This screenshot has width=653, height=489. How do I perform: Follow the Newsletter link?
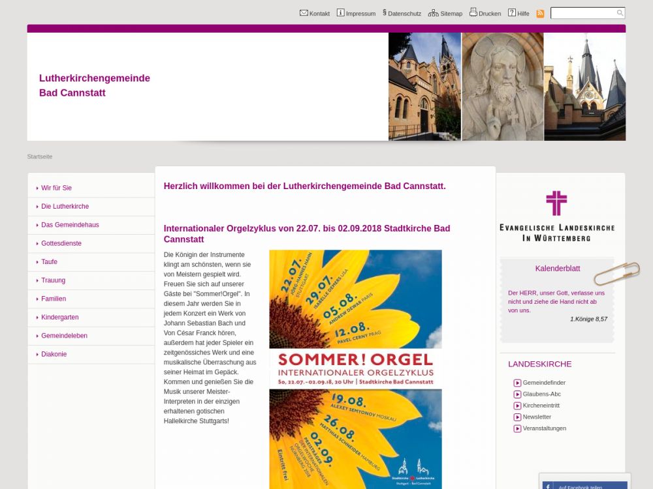(x=537, y=417)
